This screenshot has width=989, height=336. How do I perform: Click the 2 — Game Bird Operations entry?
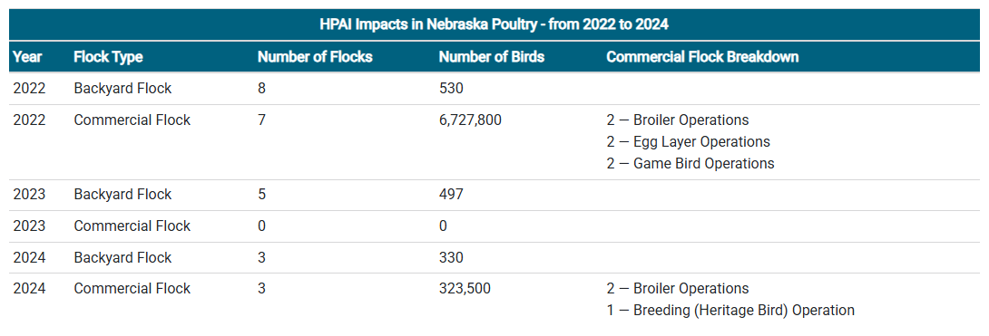click(x=690, y=164)
